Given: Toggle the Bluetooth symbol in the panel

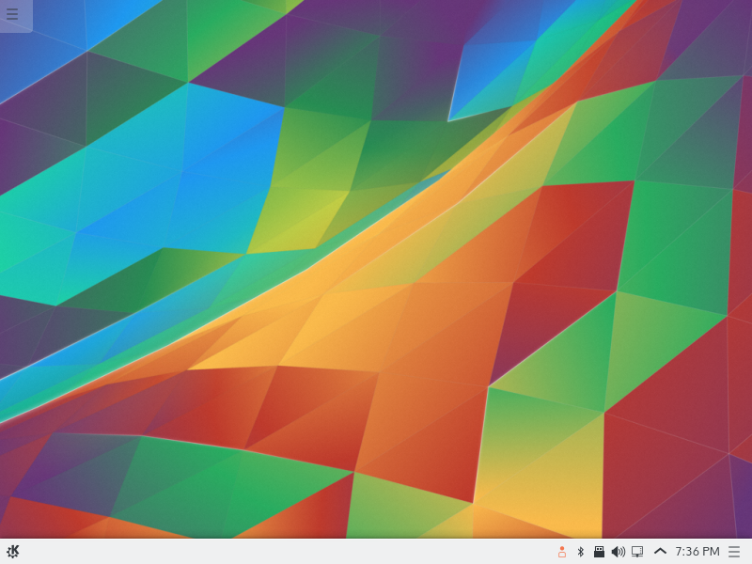Looking at the screenshot, I should pyautogui.click(x=581, y=552).
